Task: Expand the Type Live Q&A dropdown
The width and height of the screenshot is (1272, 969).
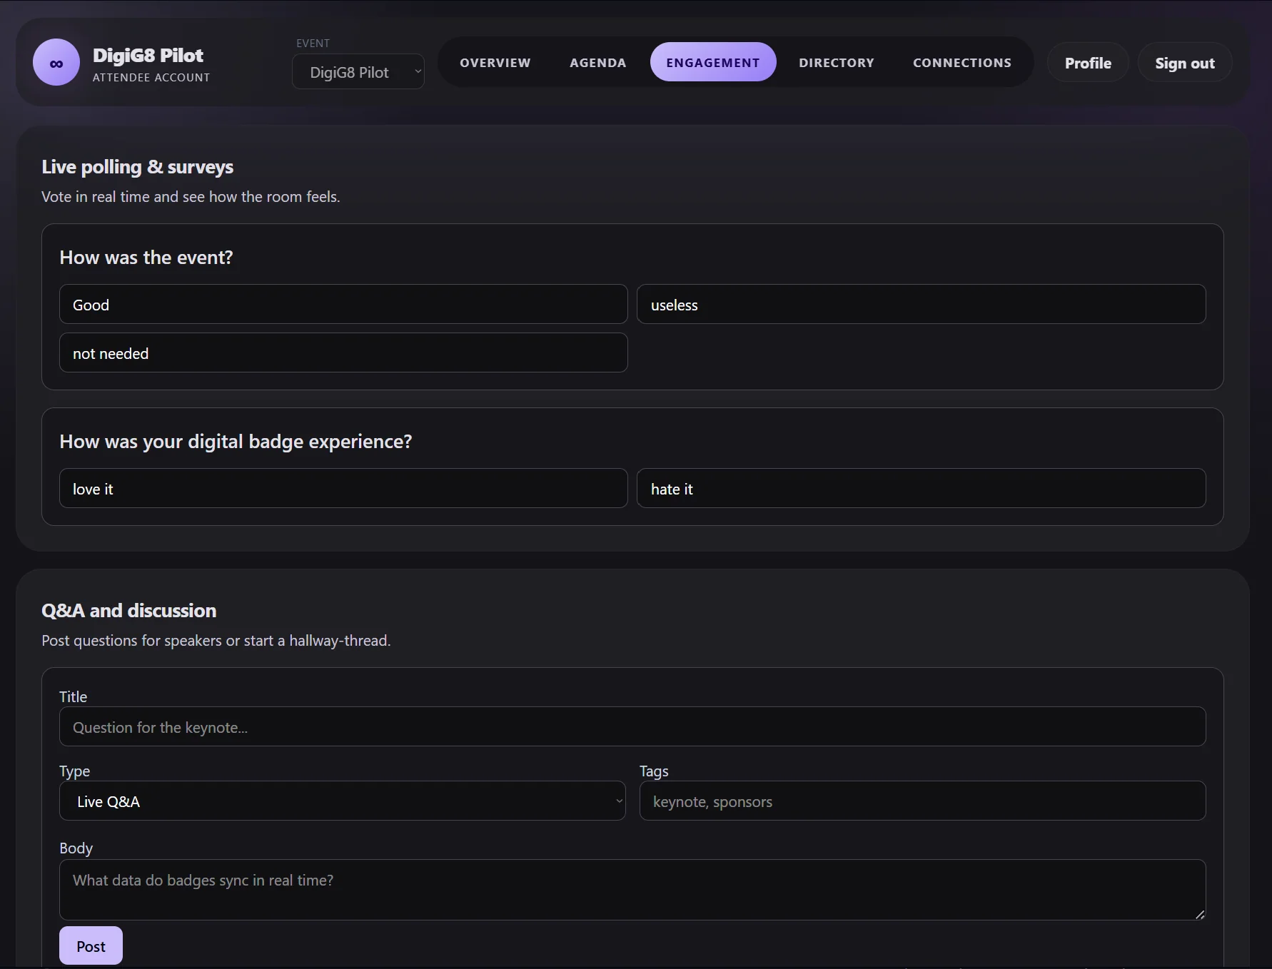Action: (343, 801)
